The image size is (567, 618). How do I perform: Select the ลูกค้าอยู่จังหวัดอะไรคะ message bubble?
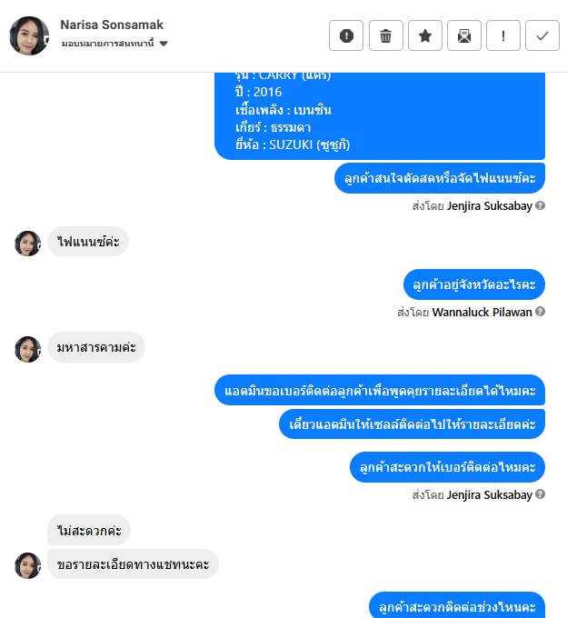(474, 284)
